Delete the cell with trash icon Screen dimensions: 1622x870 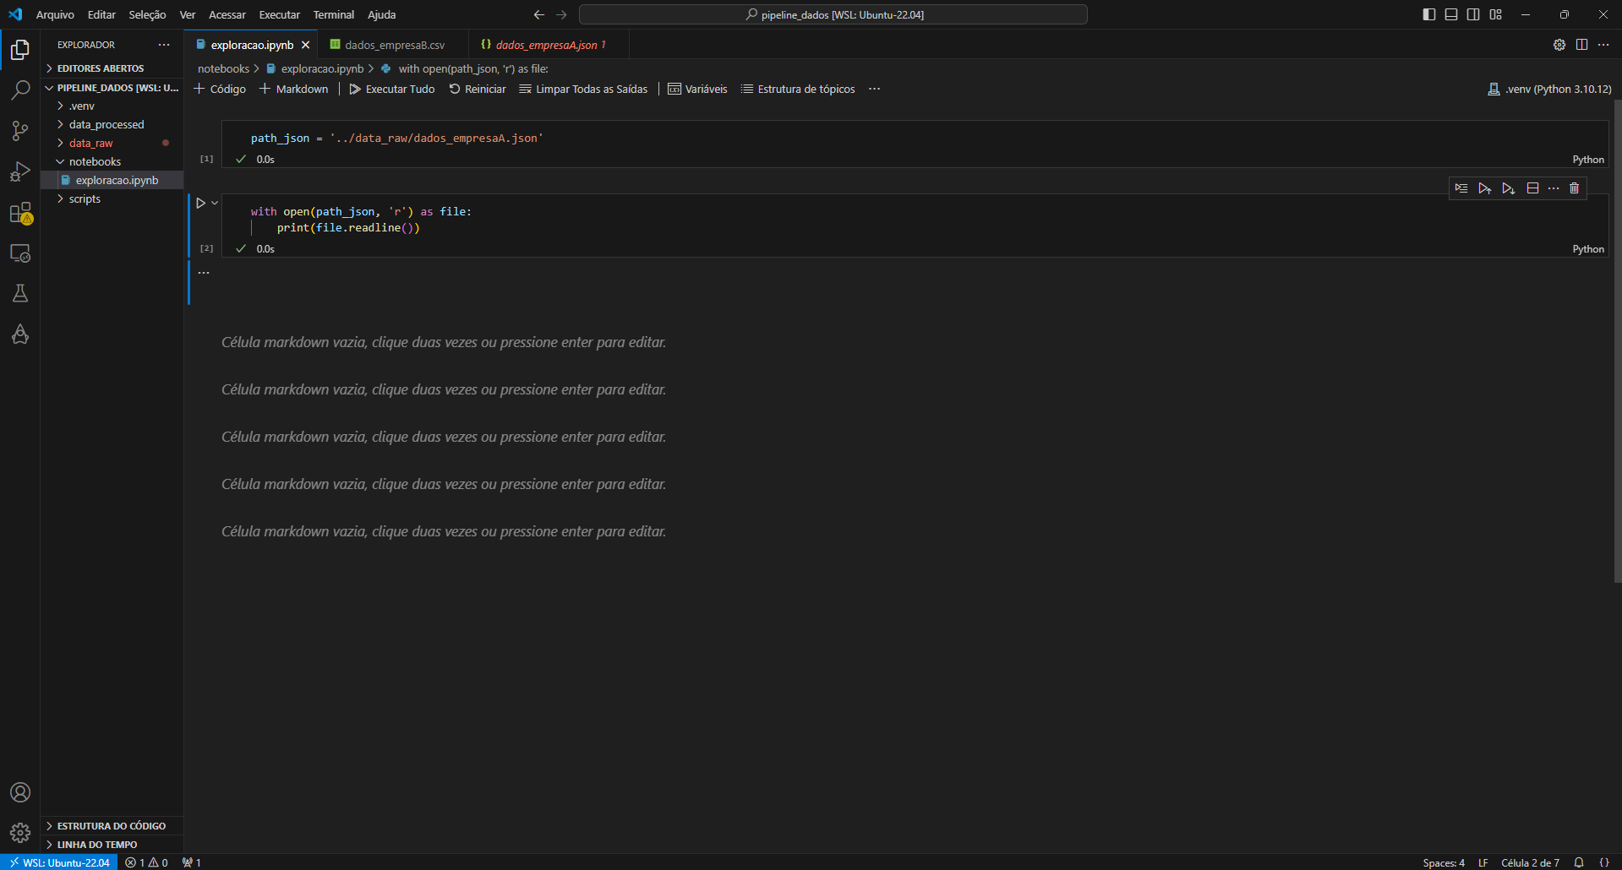click(1574, 188)
